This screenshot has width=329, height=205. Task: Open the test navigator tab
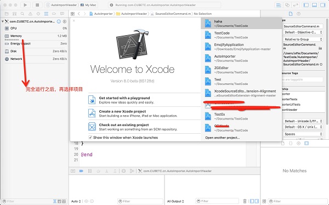38,14
